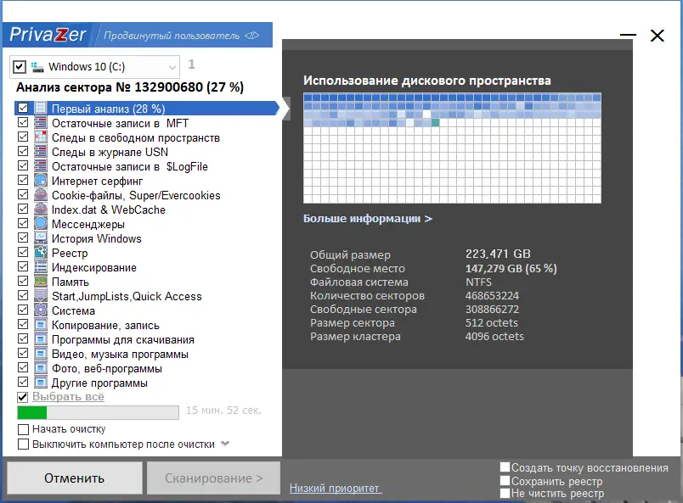Select the Индексирование row

94,267
